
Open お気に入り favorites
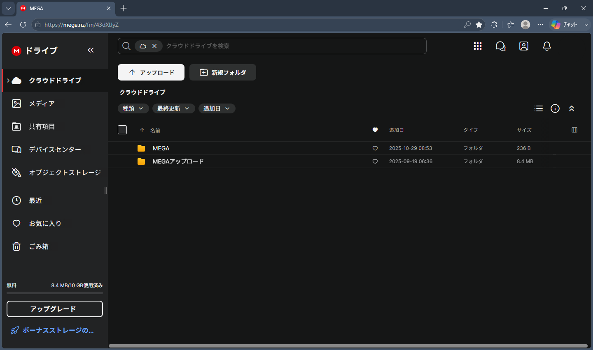point(55,223)
